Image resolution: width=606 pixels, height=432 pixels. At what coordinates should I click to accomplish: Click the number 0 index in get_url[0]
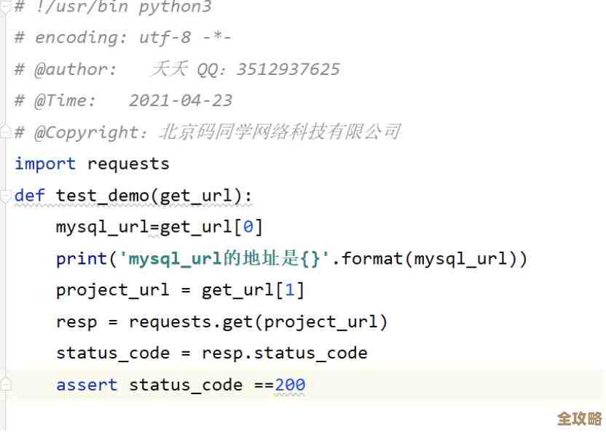[x=248, y=227]
